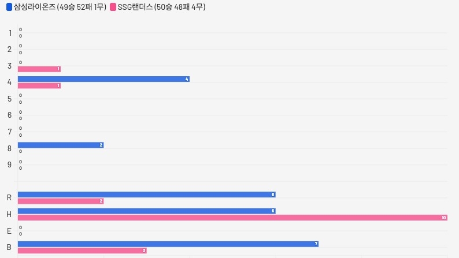Screen dimensions: 459x258
Task: Click the E row axis label
Action: click(x=9, y=231)
